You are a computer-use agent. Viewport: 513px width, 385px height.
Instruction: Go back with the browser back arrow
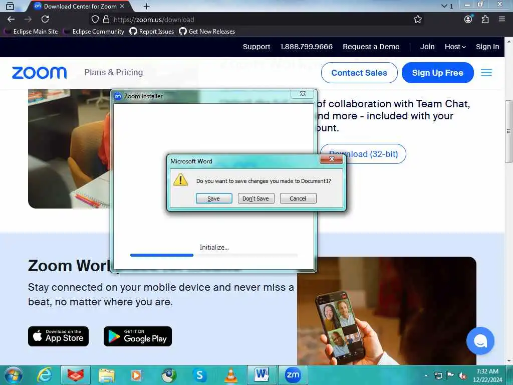pyautogui.click(x=11, y=20)
